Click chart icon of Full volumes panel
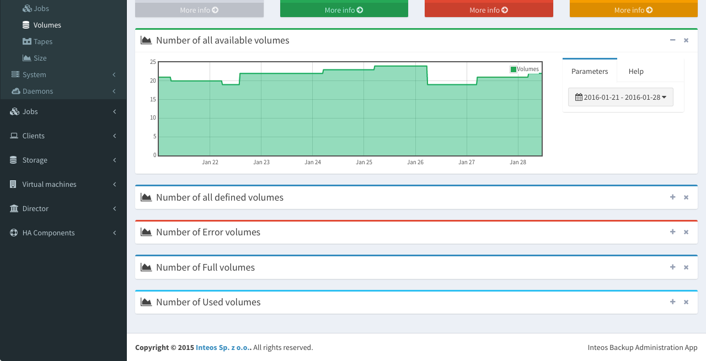Viewport: 706px width, 361px height. click(146, 267)
